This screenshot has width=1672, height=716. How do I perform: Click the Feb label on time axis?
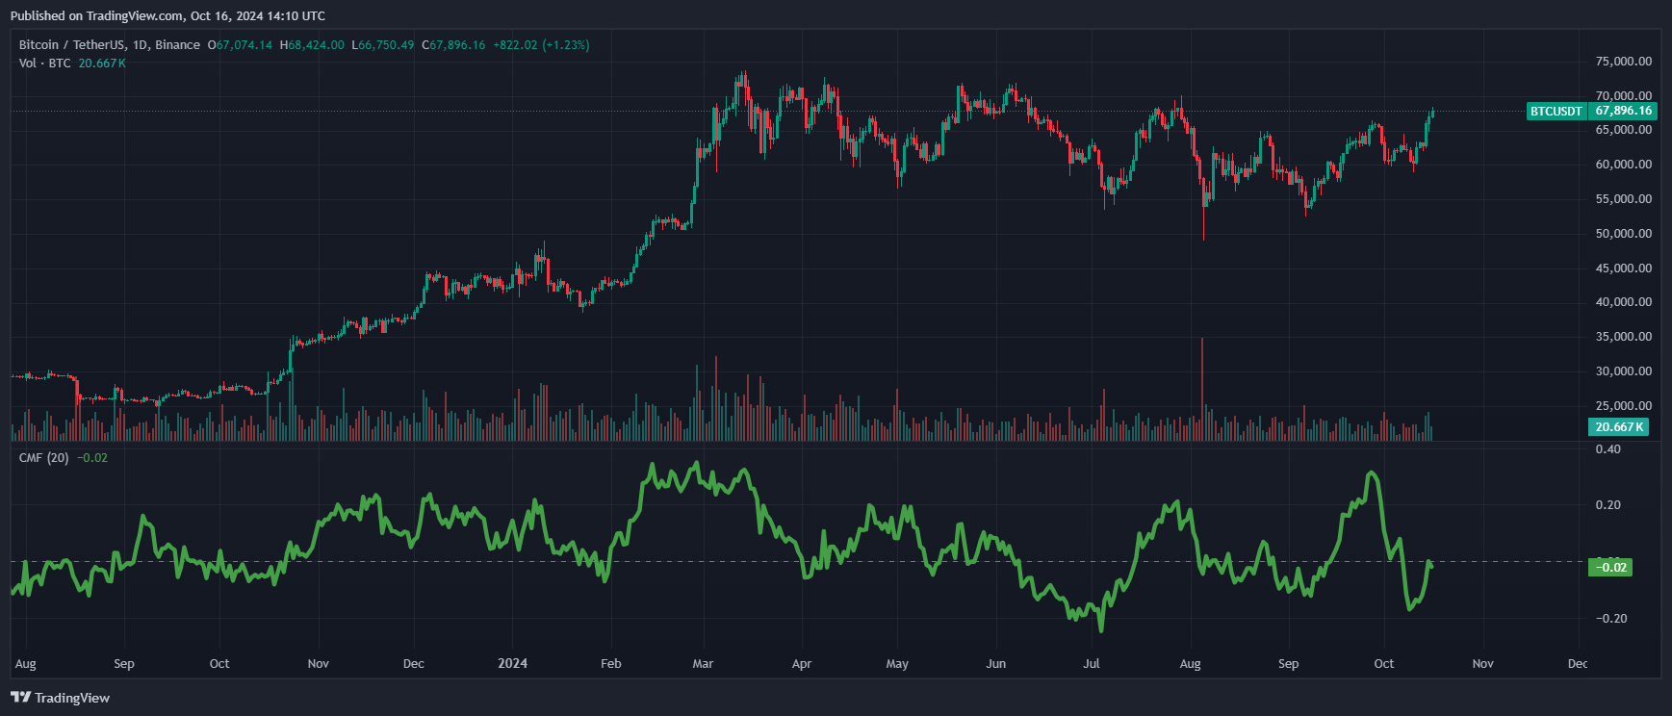click(611, 664)
